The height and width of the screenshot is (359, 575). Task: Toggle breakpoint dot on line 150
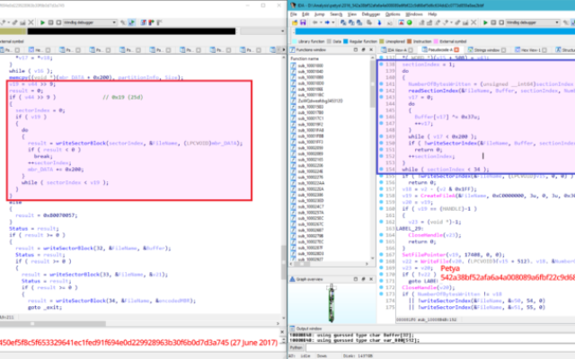[x=381, y=143]
